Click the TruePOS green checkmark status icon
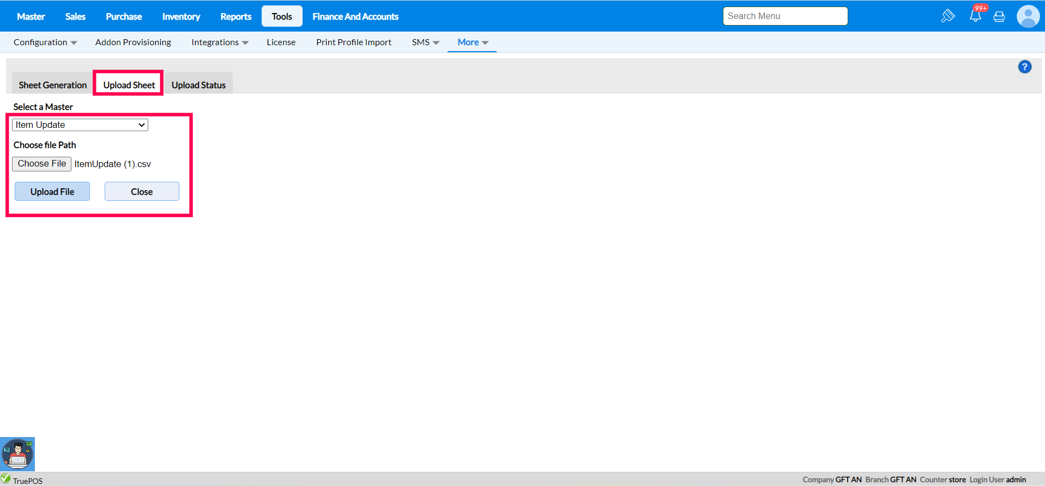The image size is (1045, 486). pos(6,478)
